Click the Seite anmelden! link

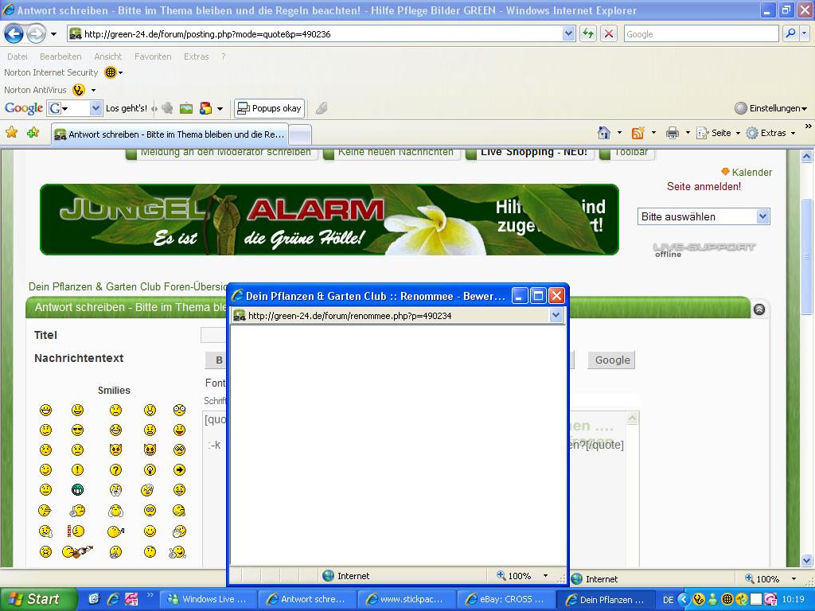pos(704,186)
